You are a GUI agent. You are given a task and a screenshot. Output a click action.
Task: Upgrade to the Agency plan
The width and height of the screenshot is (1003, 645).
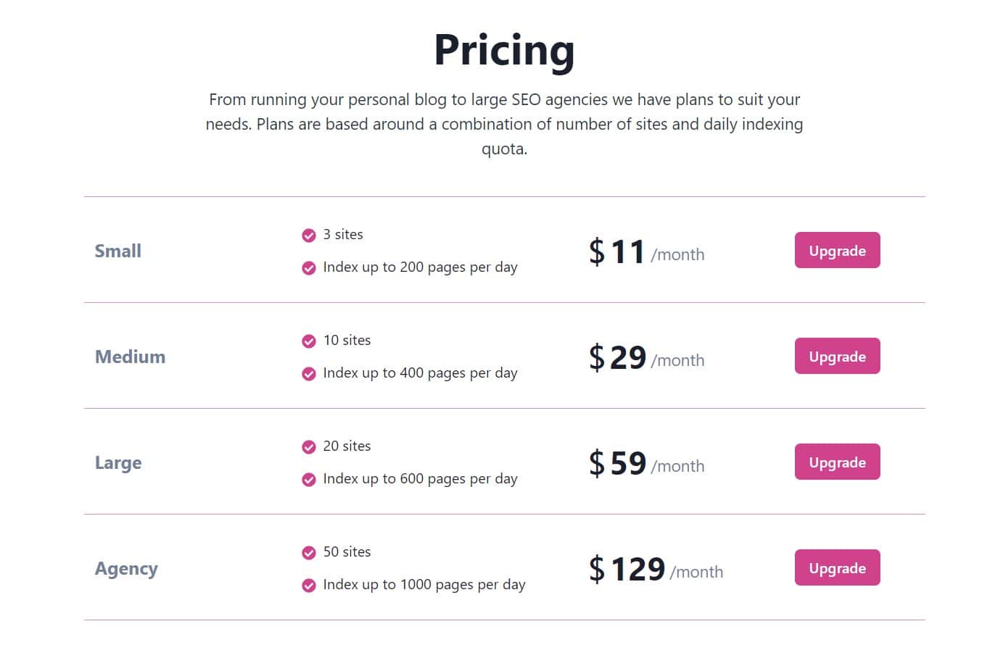pos(837,567)
